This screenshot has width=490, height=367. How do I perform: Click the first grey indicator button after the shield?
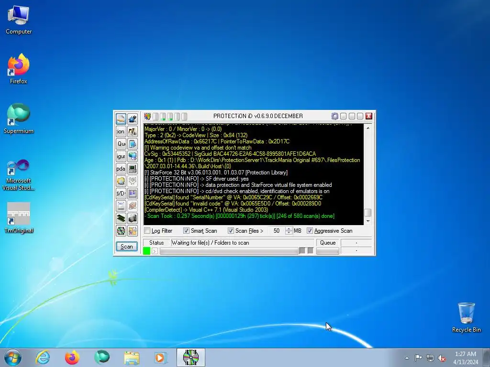(x=156, y=117)
